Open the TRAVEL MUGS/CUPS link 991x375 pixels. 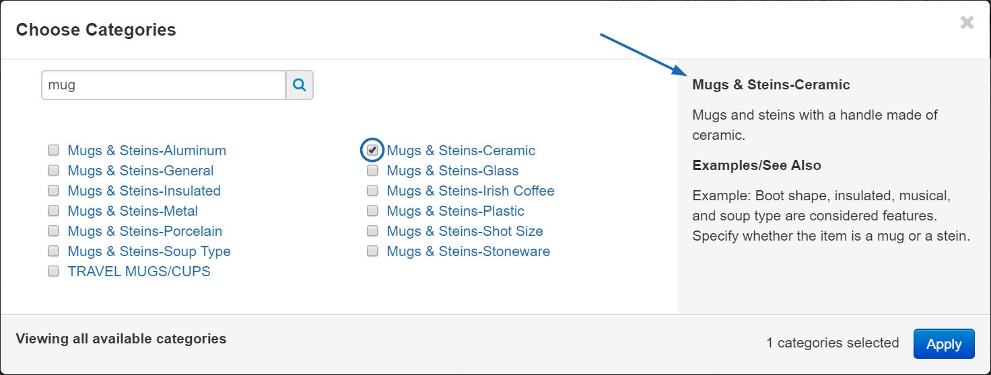click(x=139, y=272)
